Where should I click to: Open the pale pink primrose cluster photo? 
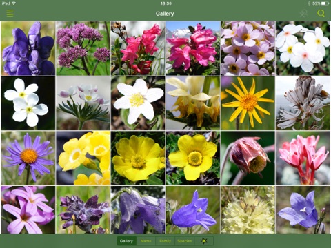tap(248, 48)
